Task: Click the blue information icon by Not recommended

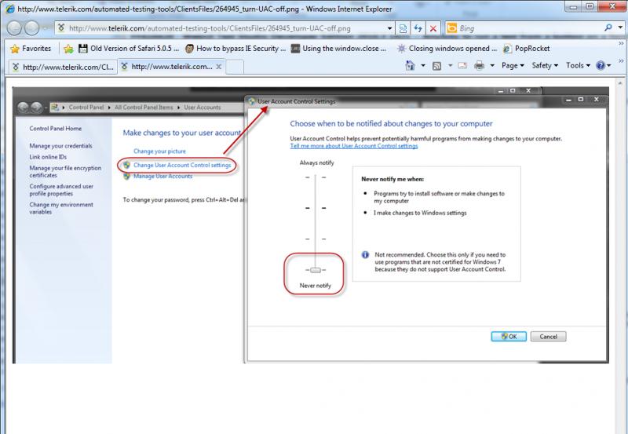Action: tap(365, 254)
